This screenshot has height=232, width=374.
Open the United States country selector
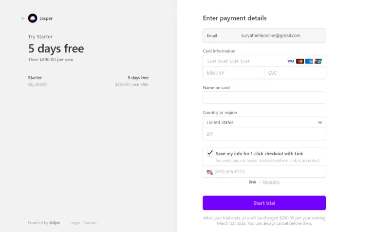click(x=264, y=122)
